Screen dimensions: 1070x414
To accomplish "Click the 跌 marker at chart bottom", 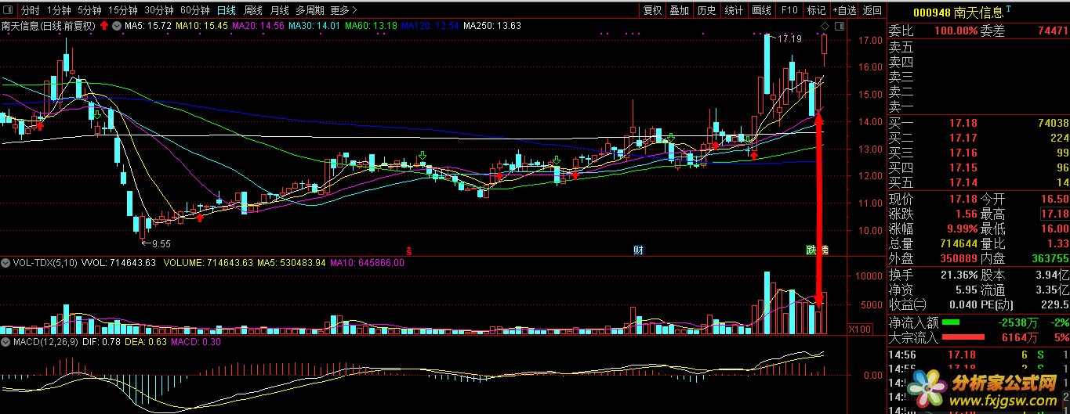I will point(811,250).
